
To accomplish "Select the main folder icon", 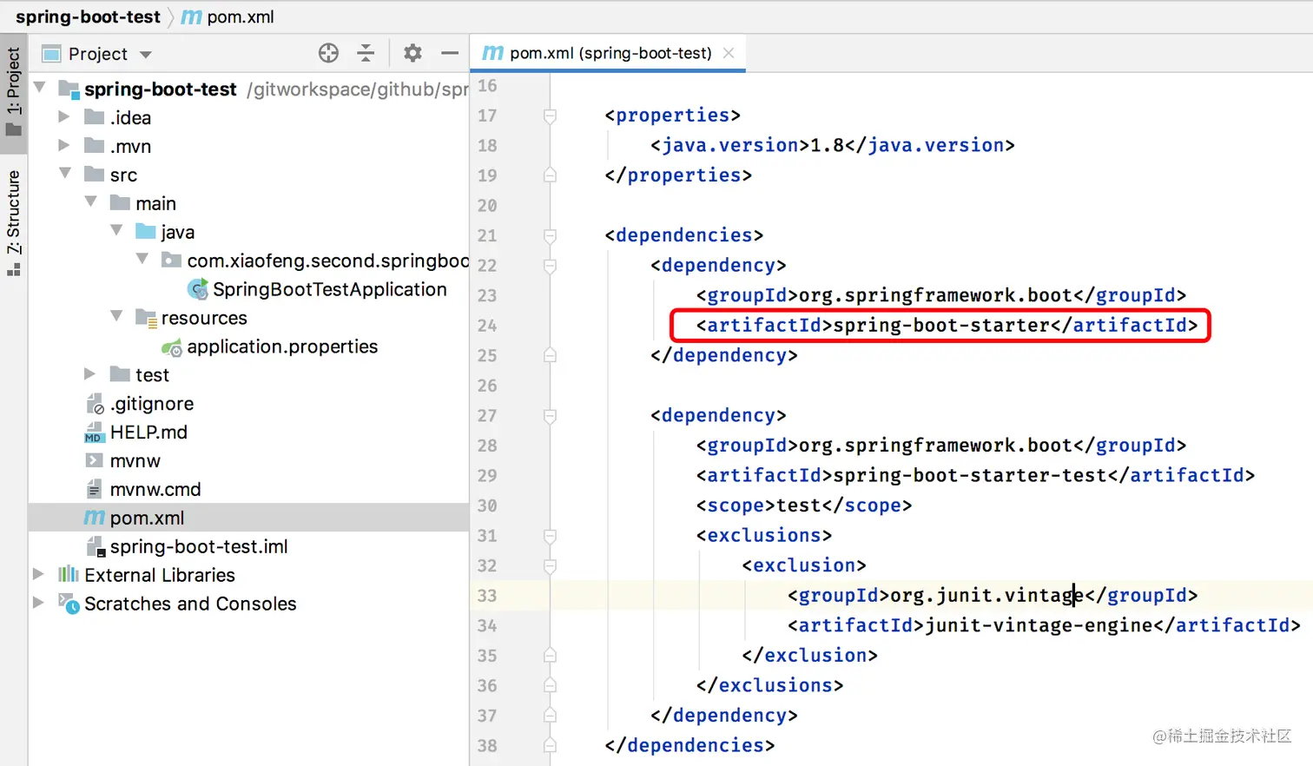I will pos(120,202).
